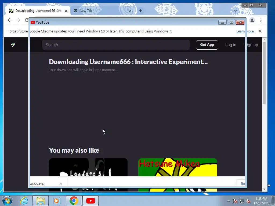Switch to Chrome in the taskbar
Screen dimensions: 275x206
click(x=74, y=201)
